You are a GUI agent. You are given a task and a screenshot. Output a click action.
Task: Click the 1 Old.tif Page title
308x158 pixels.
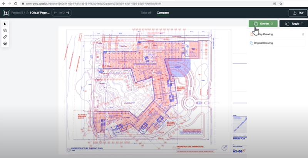[40, 13]
